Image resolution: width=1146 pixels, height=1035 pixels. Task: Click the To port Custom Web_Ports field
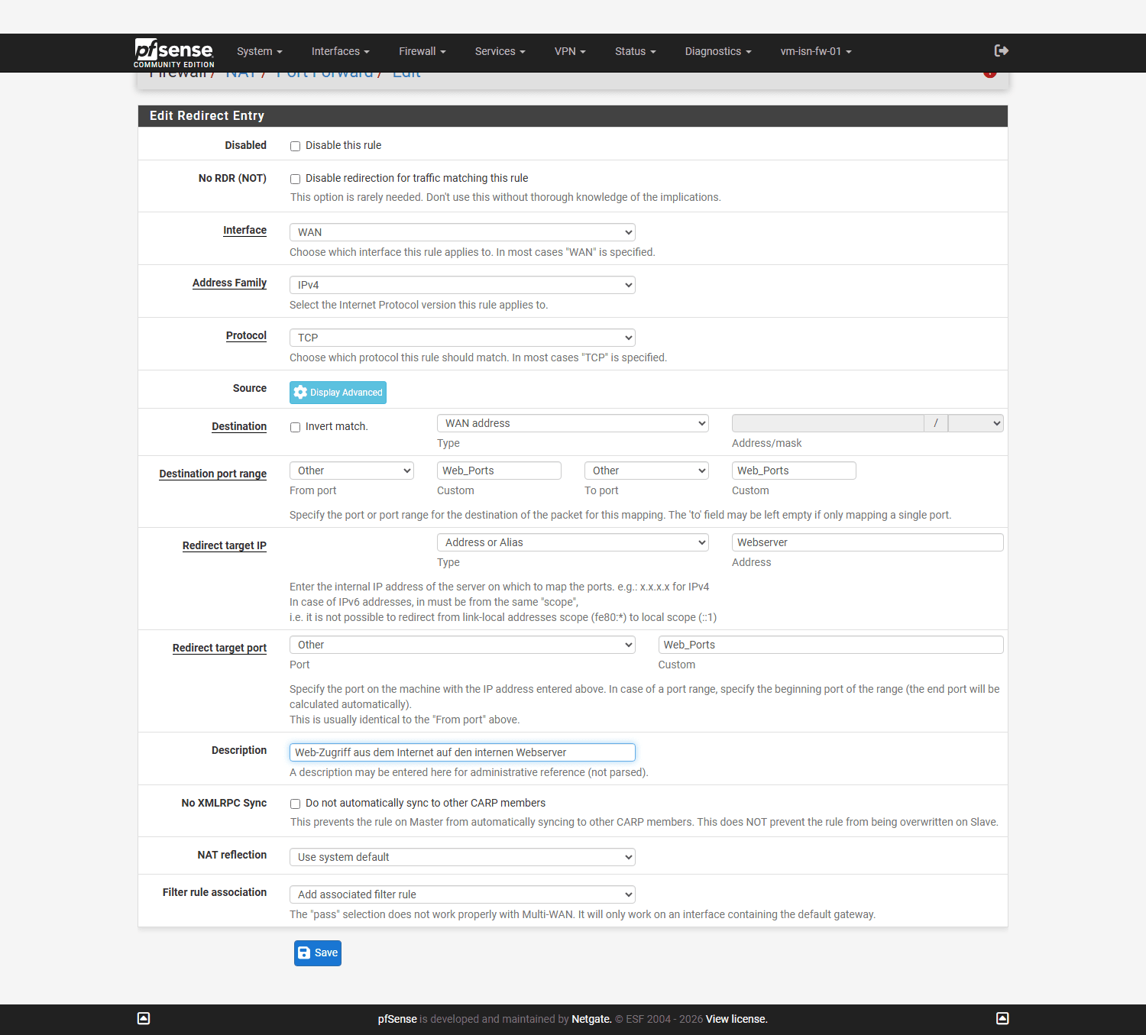(x=794, y=471)
